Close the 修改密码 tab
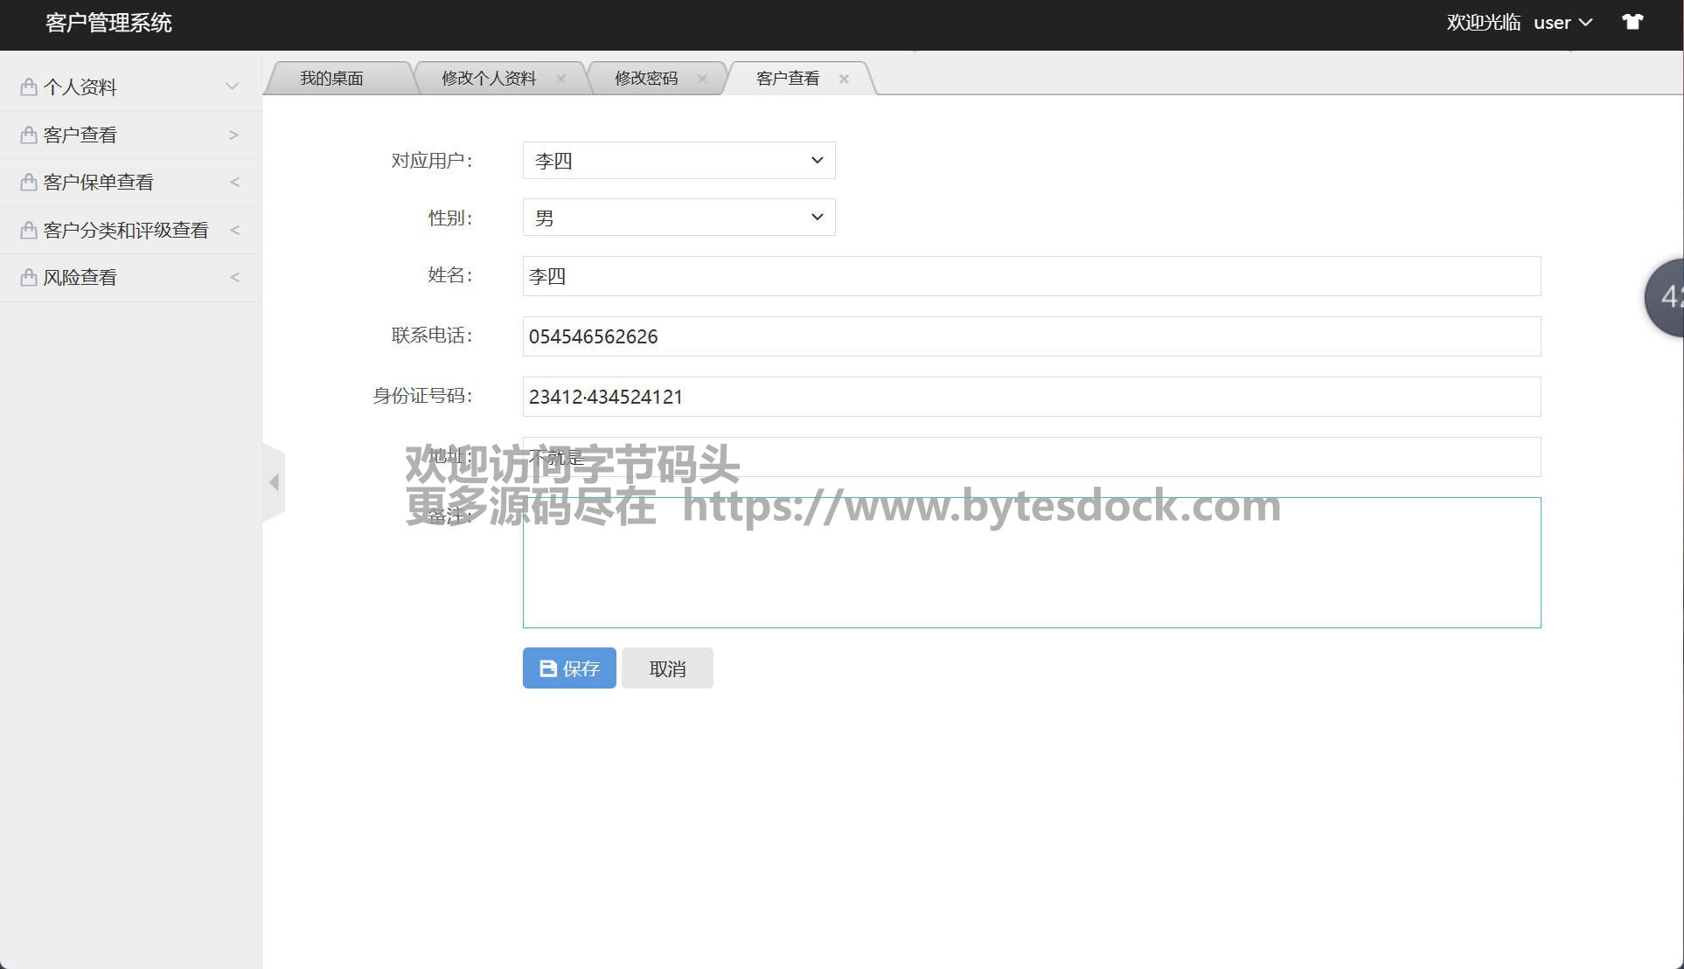Image resolution: width=1684 pixels, height=969 pixels. [x=702, y=79]
